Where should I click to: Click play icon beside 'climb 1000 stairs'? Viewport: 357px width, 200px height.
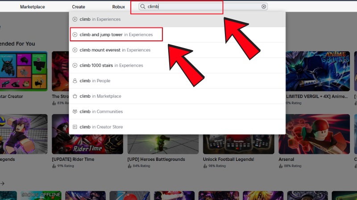75,65
